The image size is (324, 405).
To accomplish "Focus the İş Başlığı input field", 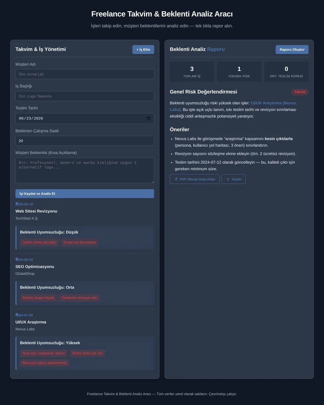I will pos(85,96).
